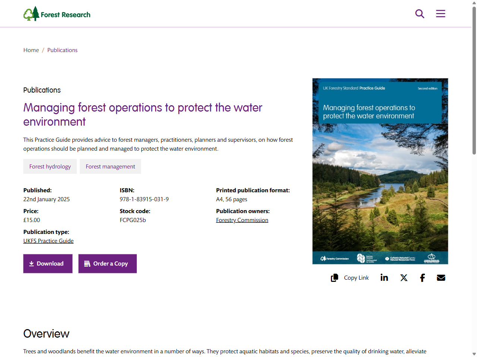This screenshot has height=357, width=477.
Task: Share the publication on X
Action: (404, 277)
